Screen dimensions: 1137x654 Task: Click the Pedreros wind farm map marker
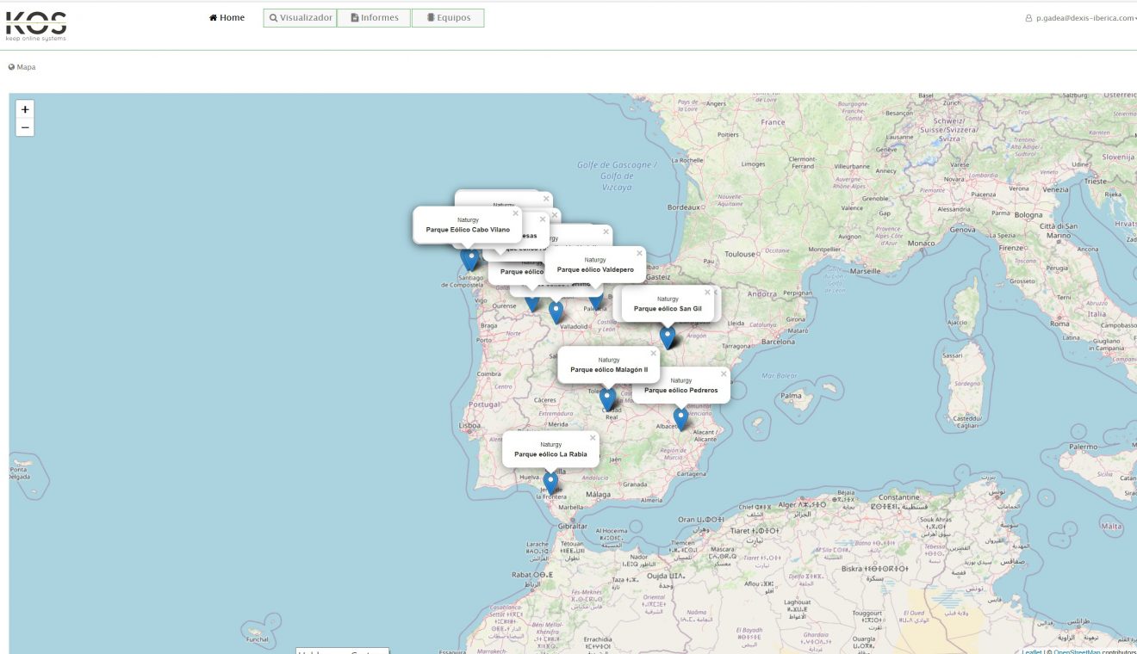click(x=680, y=418)
